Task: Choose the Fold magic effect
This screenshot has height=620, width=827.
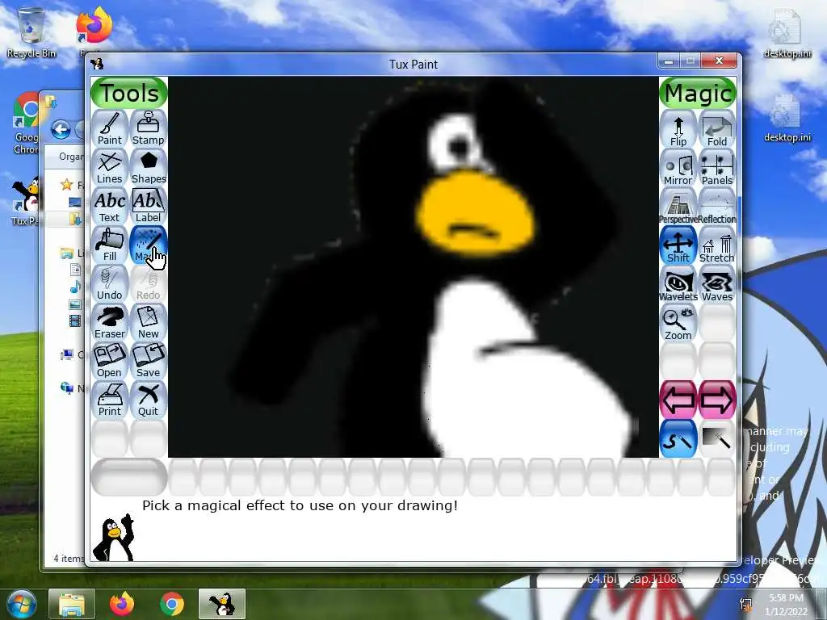Action: [717, 130]
